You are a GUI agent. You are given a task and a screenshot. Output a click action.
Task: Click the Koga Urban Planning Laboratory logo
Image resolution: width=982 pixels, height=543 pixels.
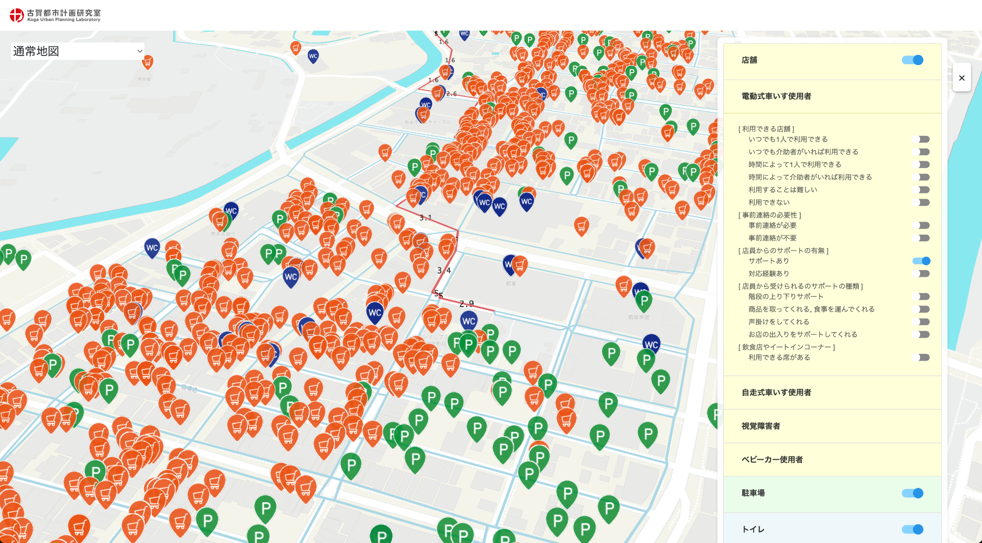pos(55,15)
